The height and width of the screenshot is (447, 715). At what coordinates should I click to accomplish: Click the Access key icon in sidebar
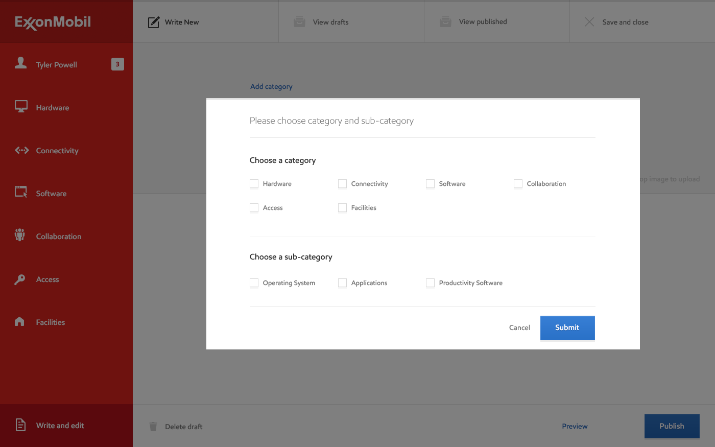20,279
